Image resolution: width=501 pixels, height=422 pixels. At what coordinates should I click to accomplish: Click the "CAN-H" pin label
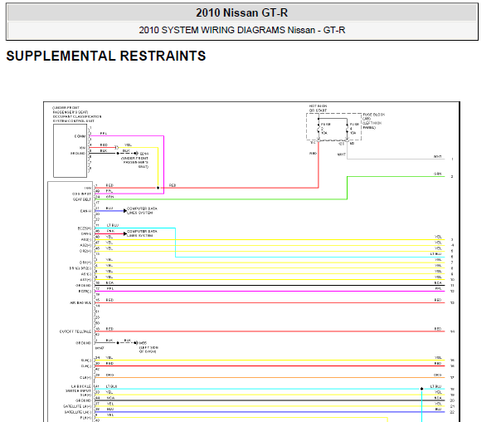(x=85, y=211)
